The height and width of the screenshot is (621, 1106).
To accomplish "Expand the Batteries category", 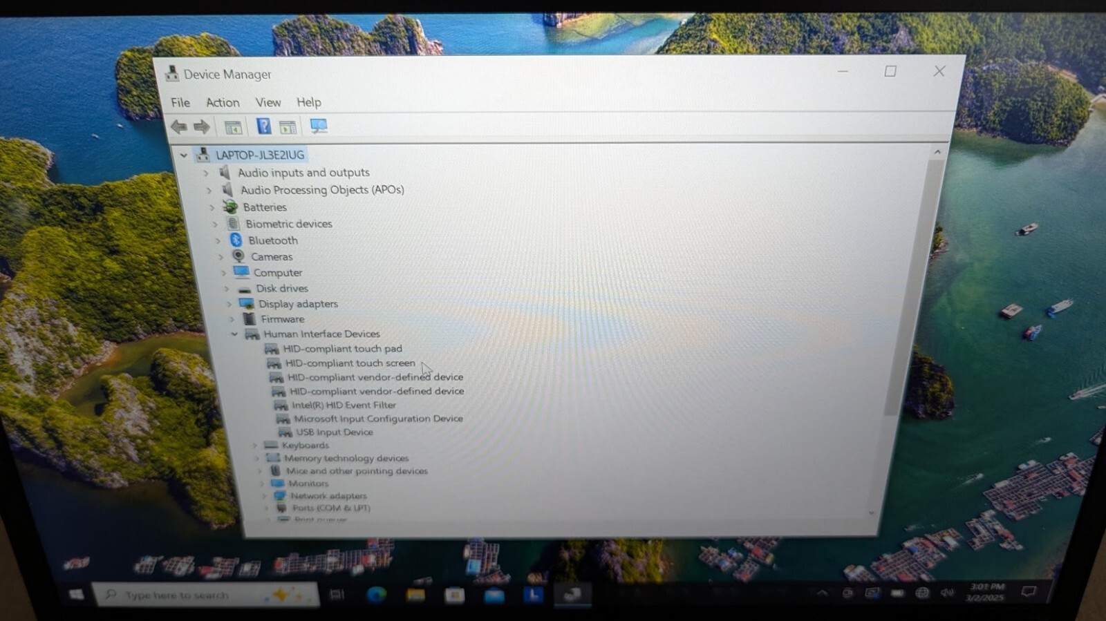I will pos(212,207).
